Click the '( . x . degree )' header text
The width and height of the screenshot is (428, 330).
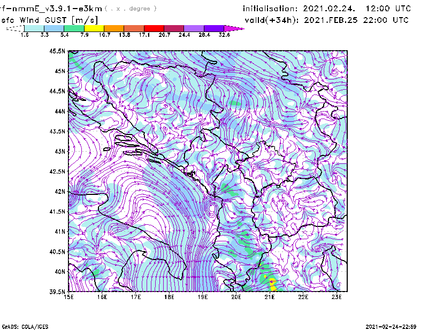click(131, 9)
